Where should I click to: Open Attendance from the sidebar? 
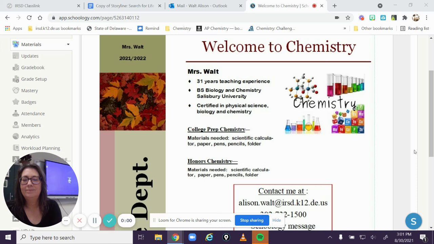point(33,114)
